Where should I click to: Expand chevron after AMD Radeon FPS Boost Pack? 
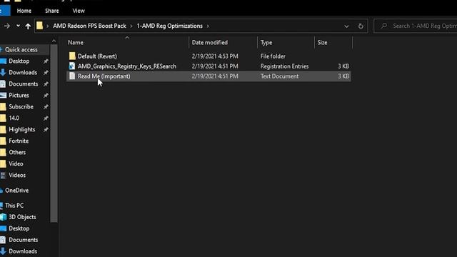coord(131,26)
